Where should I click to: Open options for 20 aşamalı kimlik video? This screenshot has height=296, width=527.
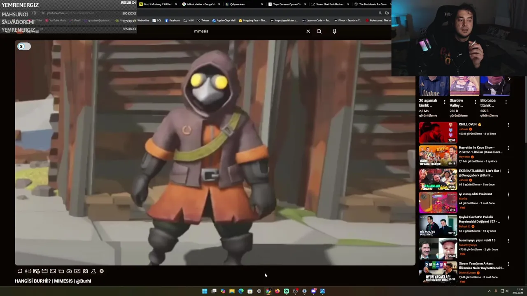tap(444, 102)
